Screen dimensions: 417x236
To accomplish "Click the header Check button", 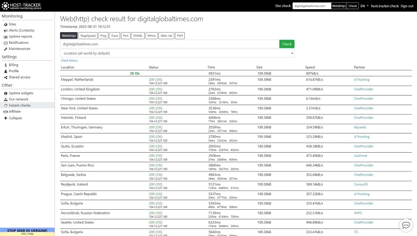I will pyautogui.click(x=353, y=6).
